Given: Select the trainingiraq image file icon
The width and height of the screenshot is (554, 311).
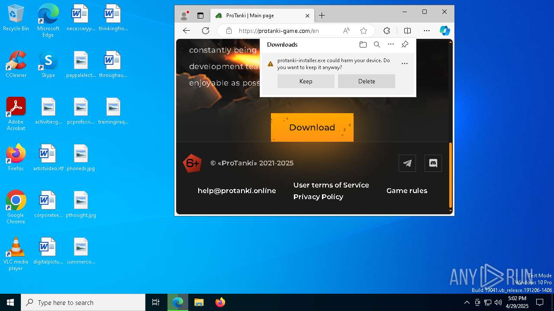Looking at the screenshot, I should (x=113, y=111).
